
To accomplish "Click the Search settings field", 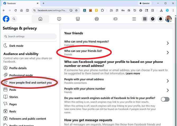I will coord(30,36).
